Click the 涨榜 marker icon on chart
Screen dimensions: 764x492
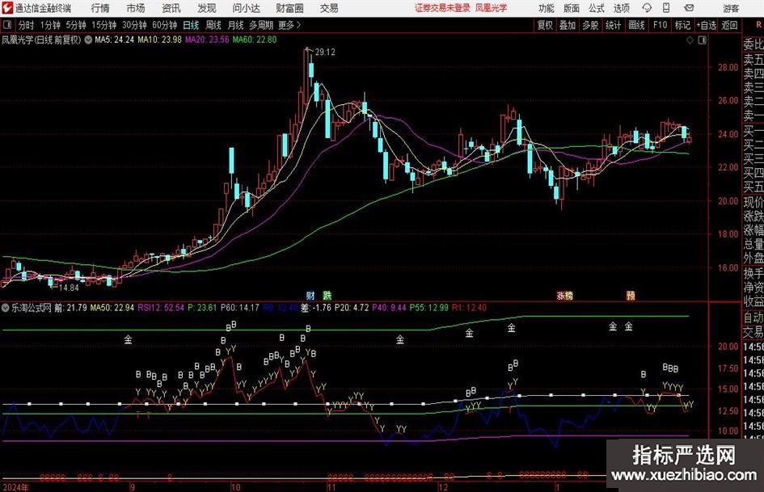[x=564, y=296]
